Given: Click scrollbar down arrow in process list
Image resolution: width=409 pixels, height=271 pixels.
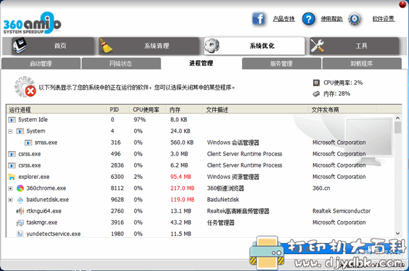Looking at the screenshot, I should pos(398,234).
